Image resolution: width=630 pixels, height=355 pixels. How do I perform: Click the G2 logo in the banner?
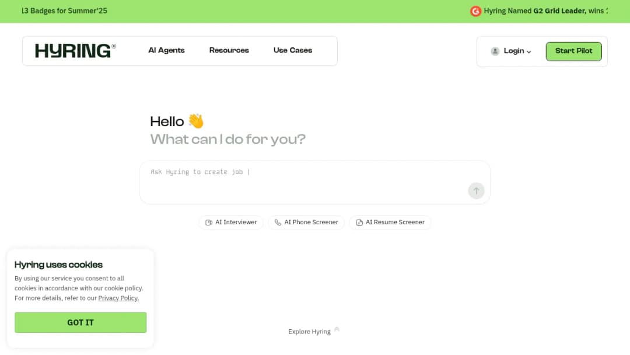pyautogui.click(x=476, y=11)
